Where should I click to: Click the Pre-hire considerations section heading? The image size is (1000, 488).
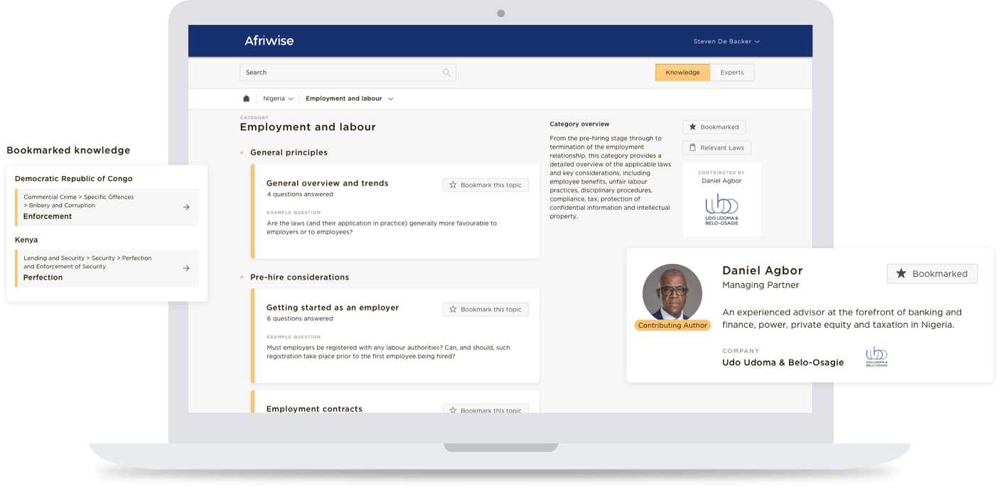(x=299, y=277)
